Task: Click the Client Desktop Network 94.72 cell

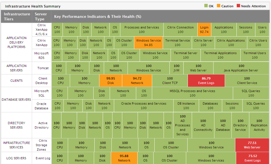Action: click(137, 81)
